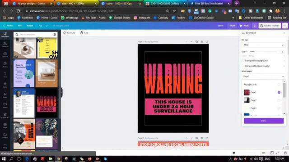Open the grid view icon near zoom
Screen dimensions: 289x162
click(x=272, y=153)
